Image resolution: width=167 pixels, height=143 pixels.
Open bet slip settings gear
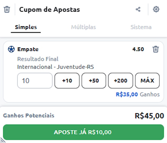click(x=156, y=9)
